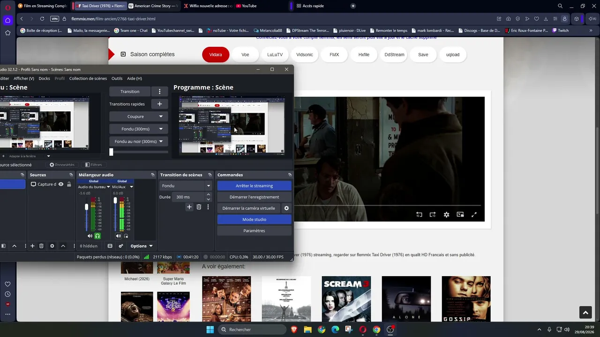Mute the Audio du bureau channel

[90, 236]
